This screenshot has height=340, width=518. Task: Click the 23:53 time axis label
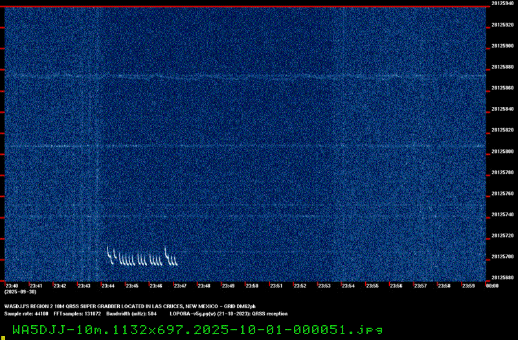(324, 286)
